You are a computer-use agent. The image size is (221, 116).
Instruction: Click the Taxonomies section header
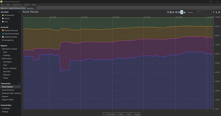pyautogui.click(x=6, y=83)
